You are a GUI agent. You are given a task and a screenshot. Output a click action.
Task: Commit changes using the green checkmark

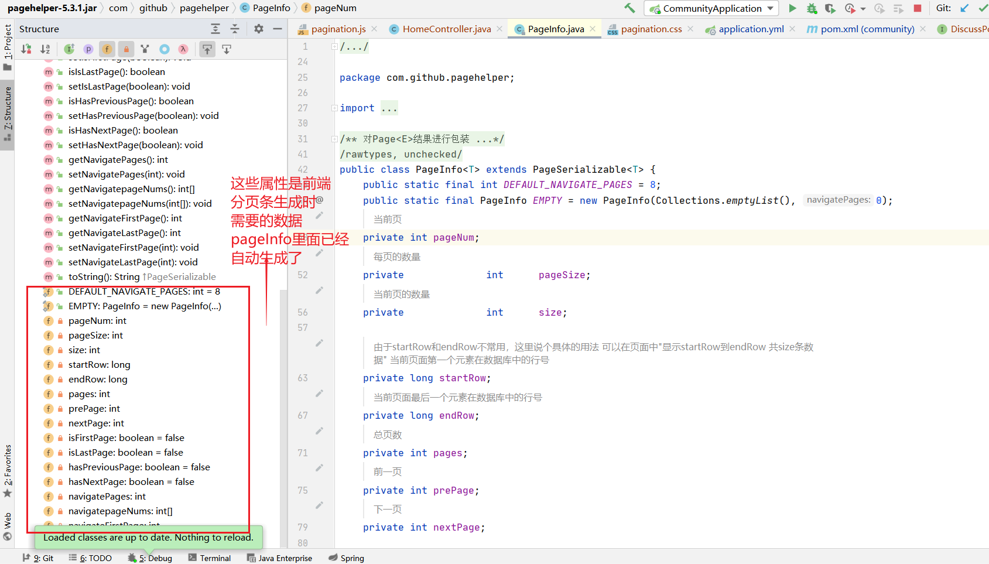pyautogui.click(x=984, y=8)
